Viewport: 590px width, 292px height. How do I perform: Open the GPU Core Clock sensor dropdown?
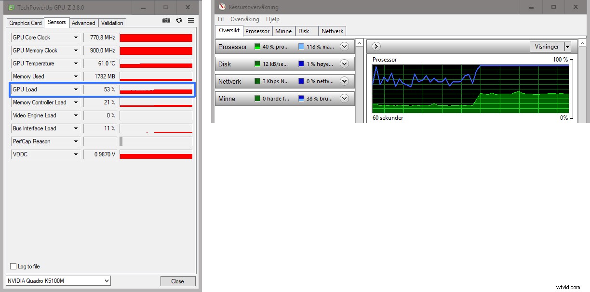point(76,38)
